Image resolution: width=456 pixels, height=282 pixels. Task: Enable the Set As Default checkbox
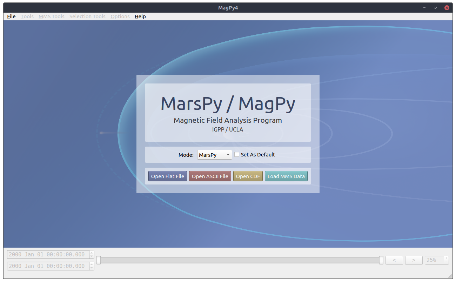[237, 154]
